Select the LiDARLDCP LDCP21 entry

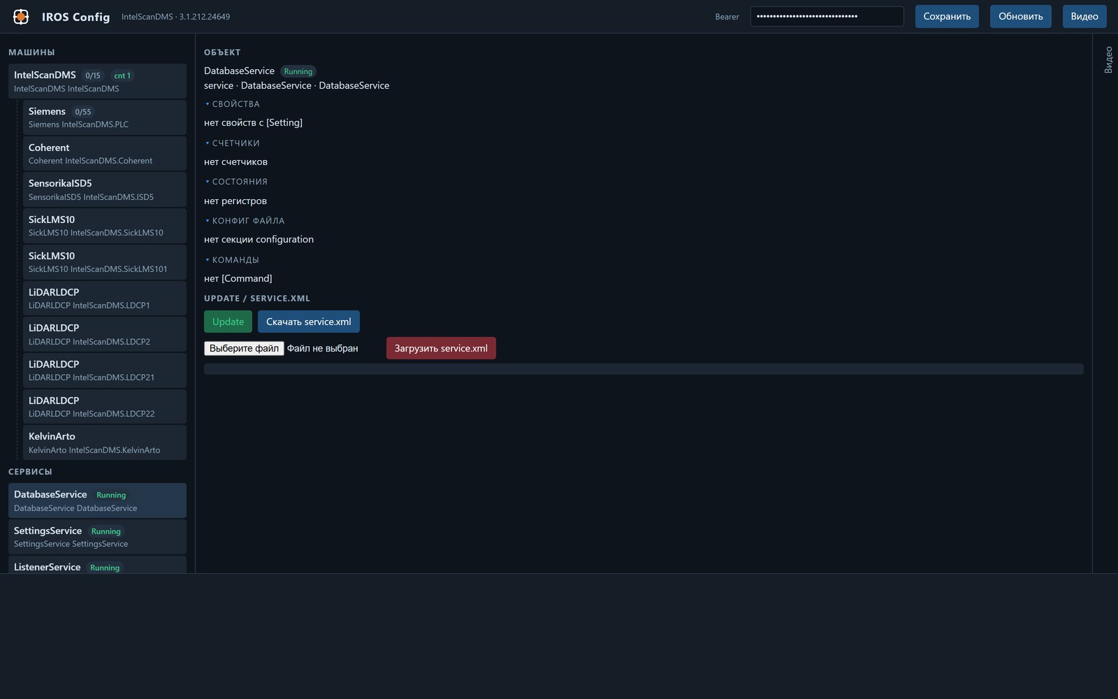[105, 370]
